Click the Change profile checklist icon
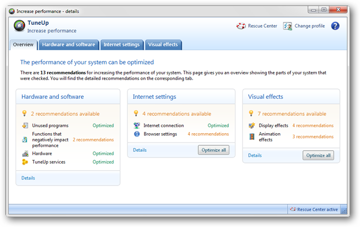This screenshot has height=227, width=360. point(287,26)
